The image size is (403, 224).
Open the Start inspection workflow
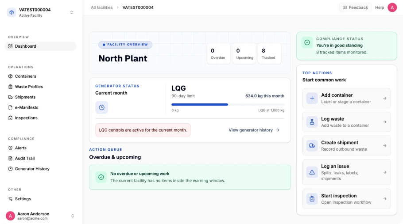[x=346, y=199]
